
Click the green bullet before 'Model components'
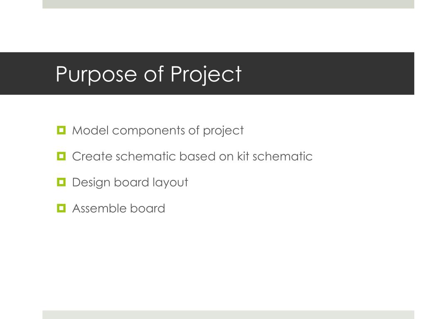tap(61, 130)
